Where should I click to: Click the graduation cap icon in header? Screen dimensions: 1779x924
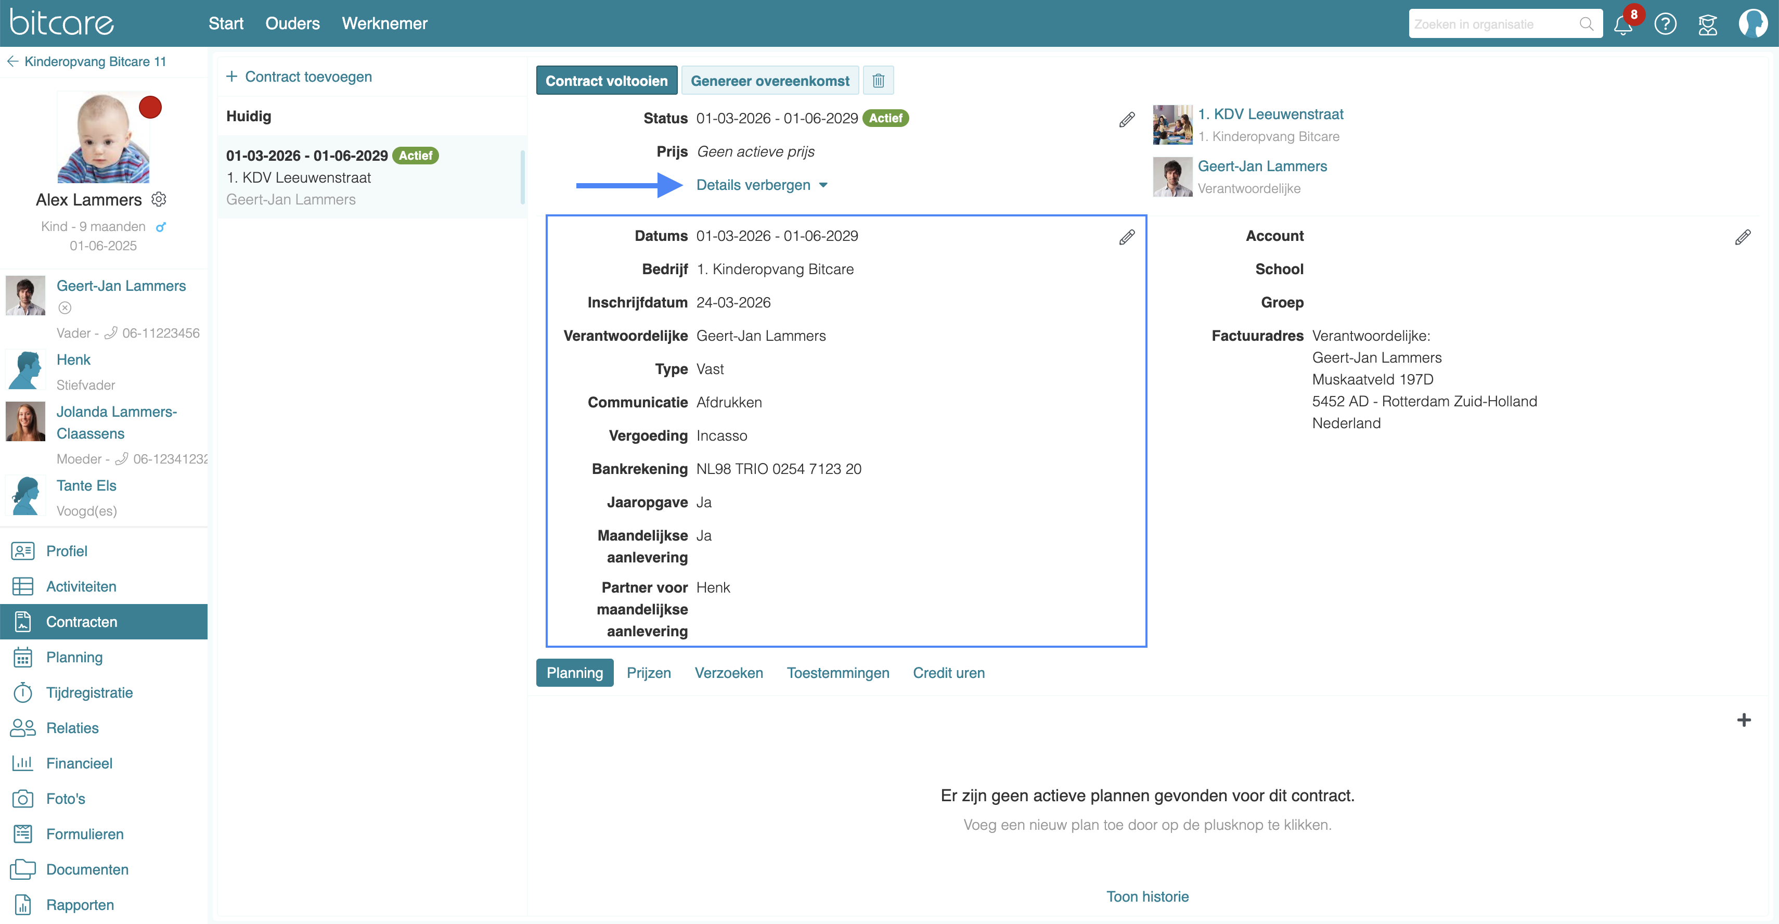[x=1707, y=25]
